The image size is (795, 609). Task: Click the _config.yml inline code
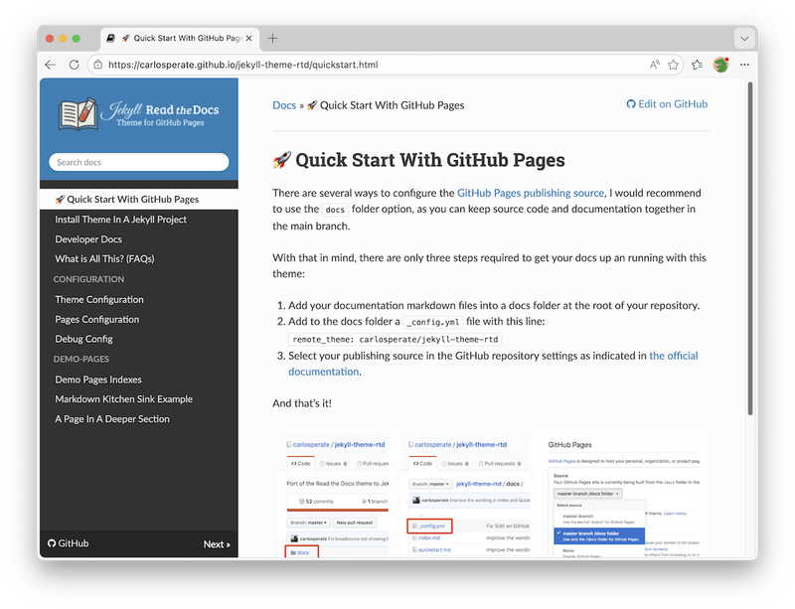[433, 322]
